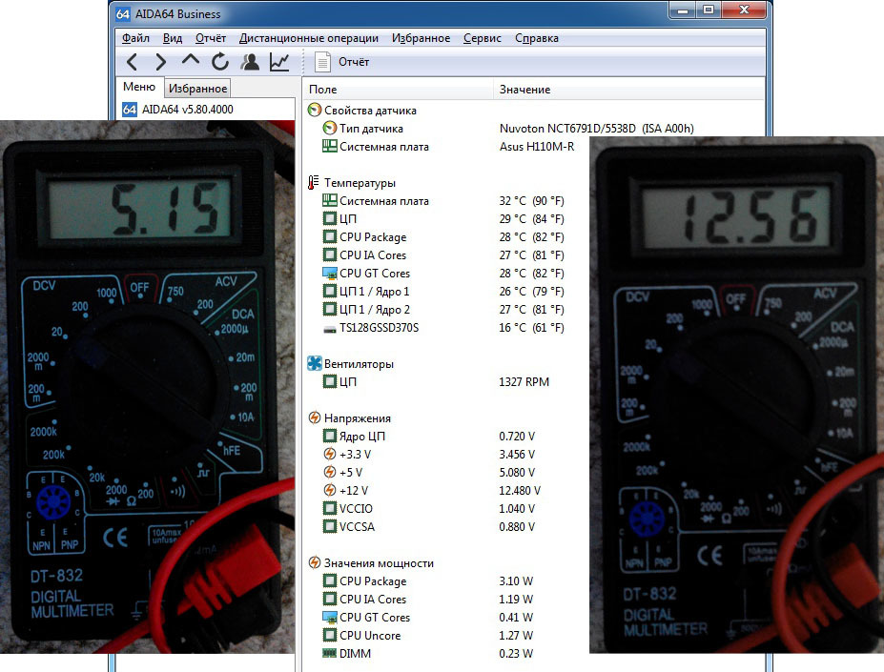Select the Системная плата 32 °C value
884x672 pixels.
532,201
